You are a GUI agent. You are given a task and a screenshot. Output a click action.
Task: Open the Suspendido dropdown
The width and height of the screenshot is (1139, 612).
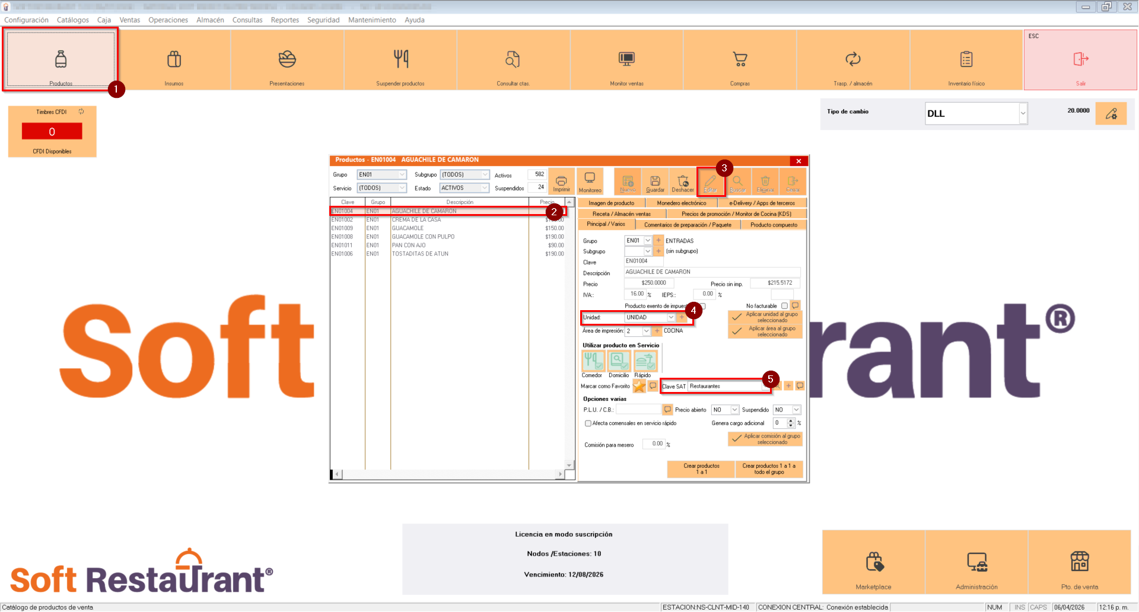coord(796,410)
